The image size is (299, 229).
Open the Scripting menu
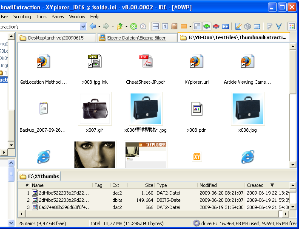22,17
